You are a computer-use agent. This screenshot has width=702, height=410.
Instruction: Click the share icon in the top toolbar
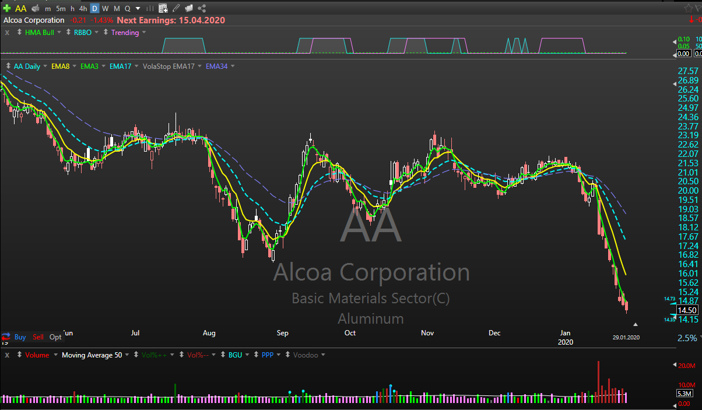point(202,8)
